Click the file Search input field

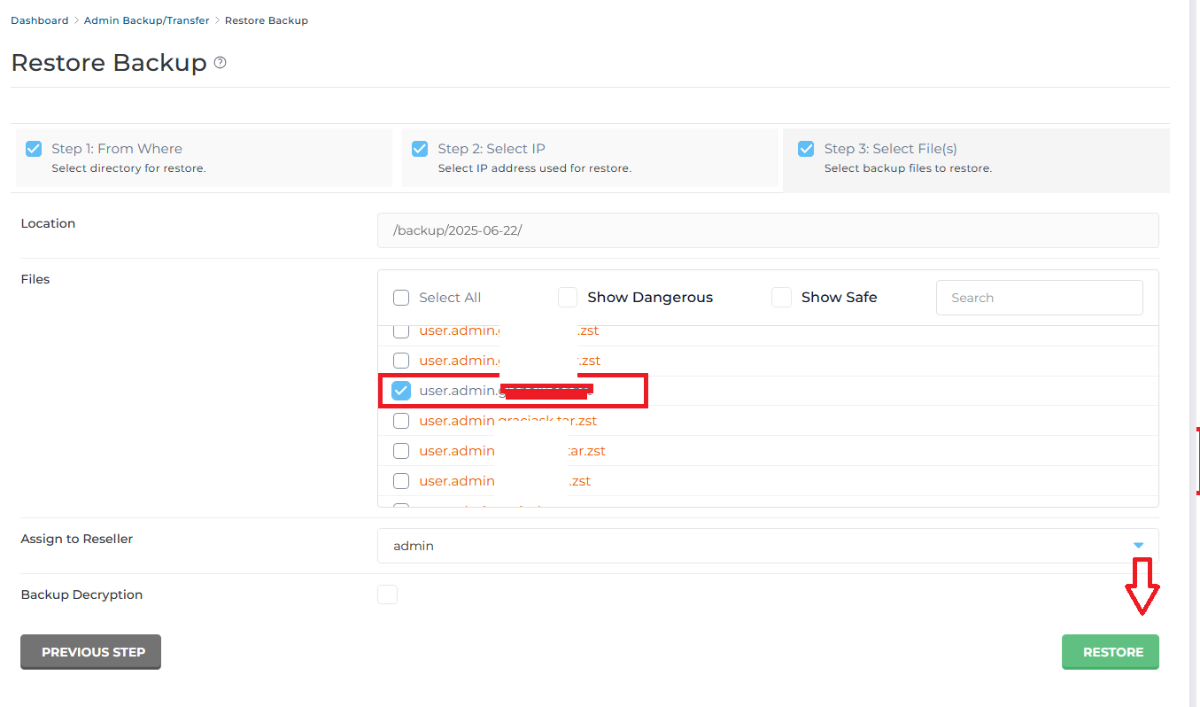[x=1039, y=298]
